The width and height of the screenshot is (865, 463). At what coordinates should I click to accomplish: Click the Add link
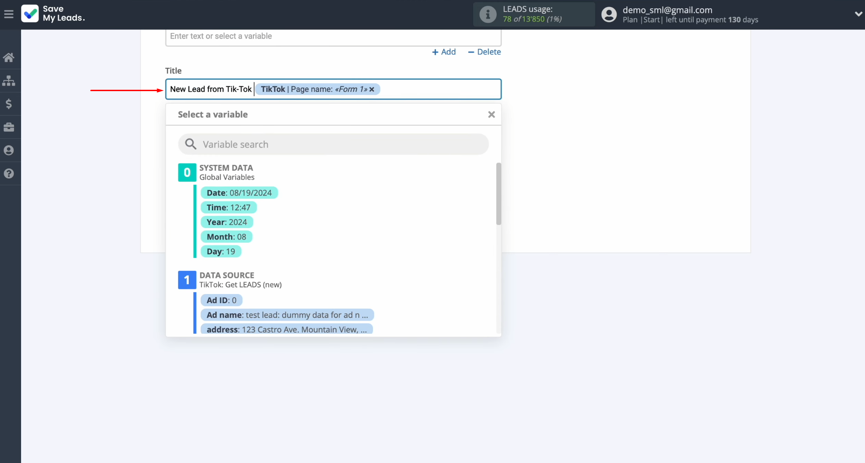pyautogui.click(x=444, y=52)
